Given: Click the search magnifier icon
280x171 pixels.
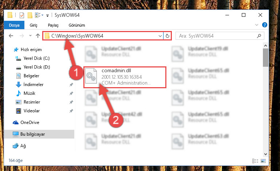Looking at the screenshot, I should (x=259, y=36).
